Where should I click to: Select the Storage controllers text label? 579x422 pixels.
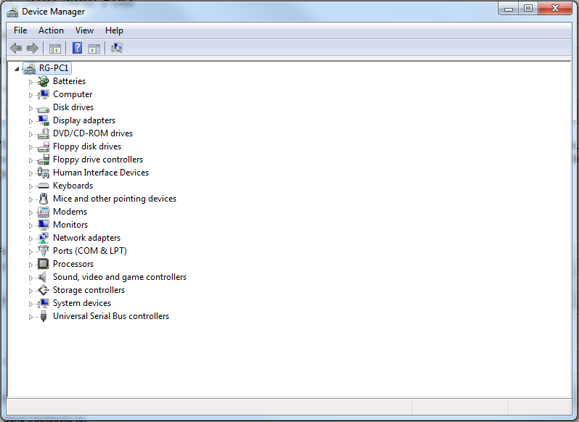89,290
